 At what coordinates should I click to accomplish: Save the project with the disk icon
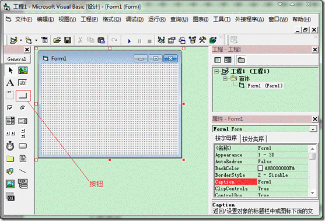pos(68,40)
